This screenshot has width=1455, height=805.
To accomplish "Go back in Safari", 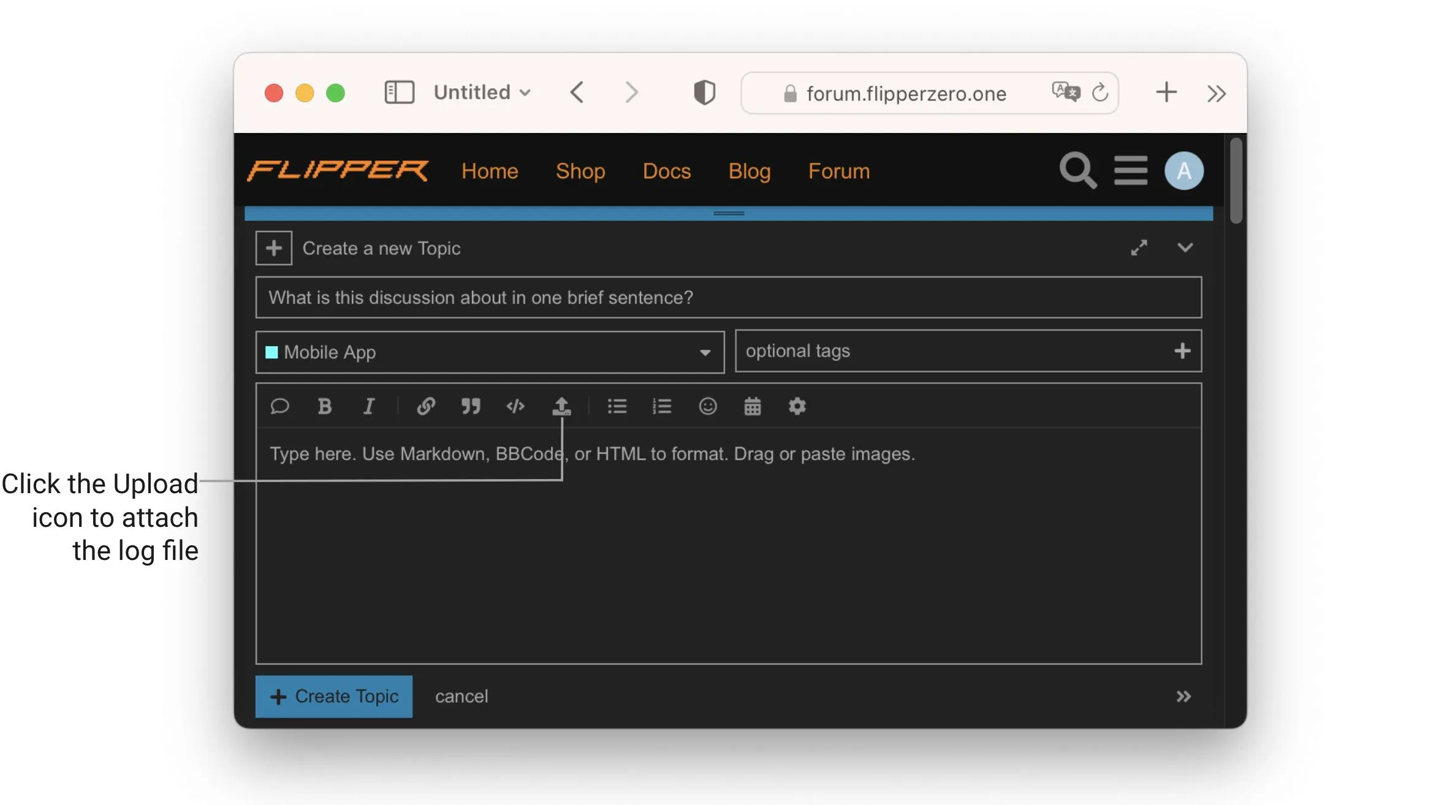I will (577, 93).
